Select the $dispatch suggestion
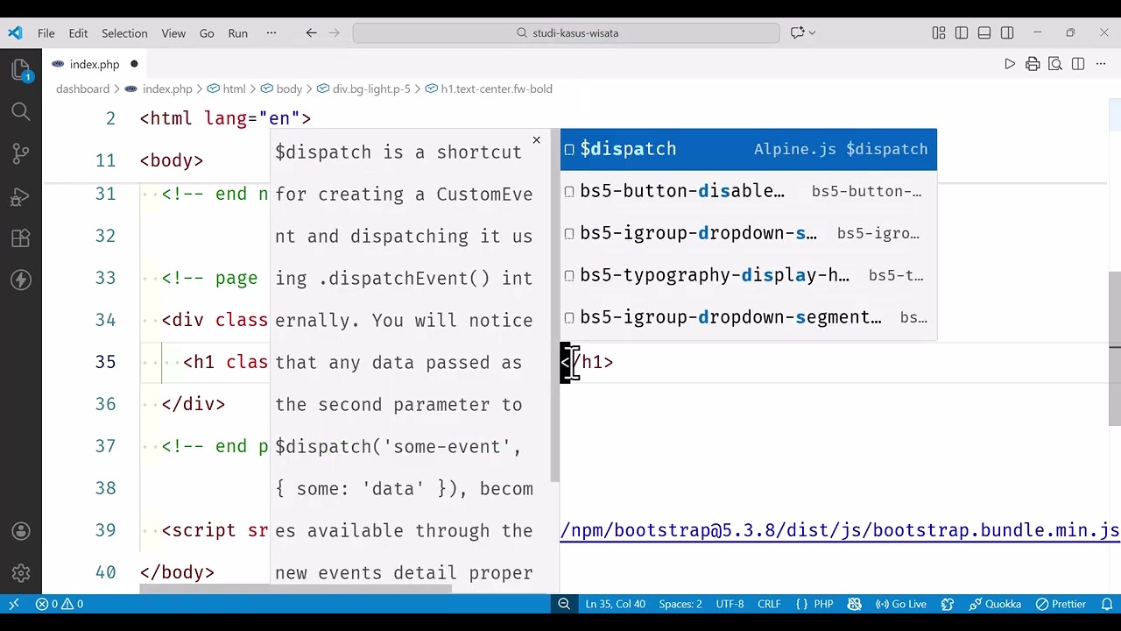The width and height of the screenshot is (1121, 631). 749,149
